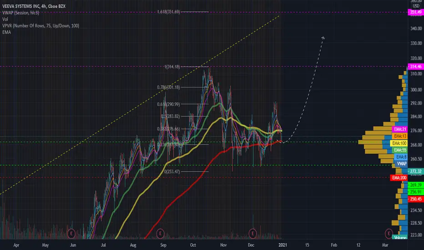
Task: Click 228.50 on the price axis
Action: pos(416,223)
